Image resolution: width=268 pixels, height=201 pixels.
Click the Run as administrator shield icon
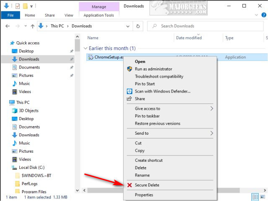tap(129, 69)
